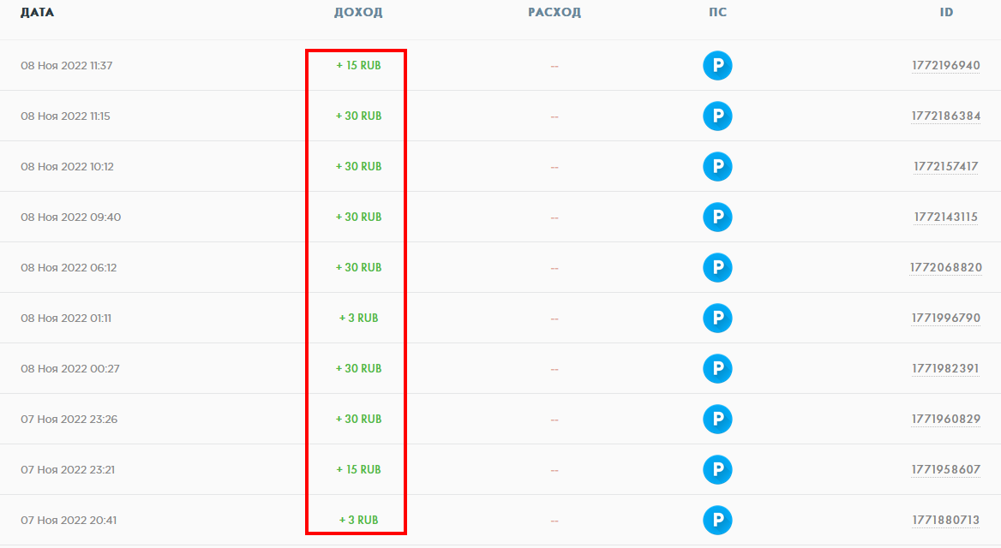Click the + 3 RUB income at 01:11
The image size is (1001, 548).
pyautogui.click(x=358, y=318)
